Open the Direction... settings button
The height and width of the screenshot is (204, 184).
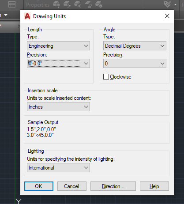113,186
